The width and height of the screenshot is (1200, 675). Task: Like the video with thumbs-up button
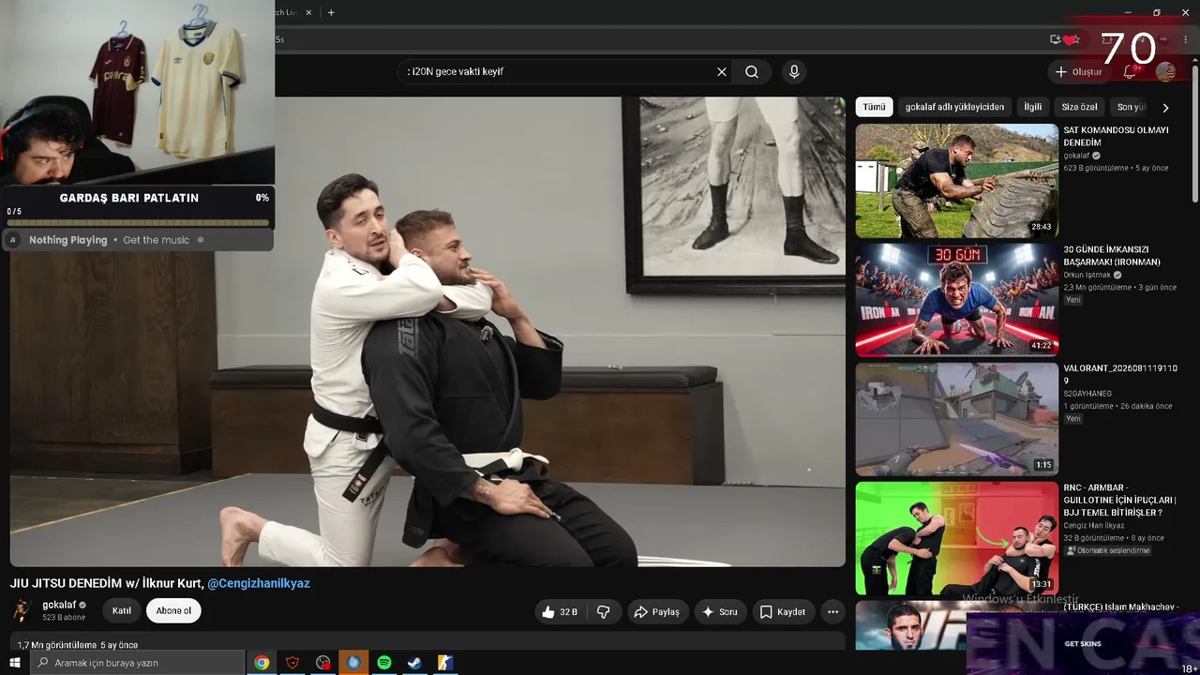pyautogui.click(x=560, y=612)
